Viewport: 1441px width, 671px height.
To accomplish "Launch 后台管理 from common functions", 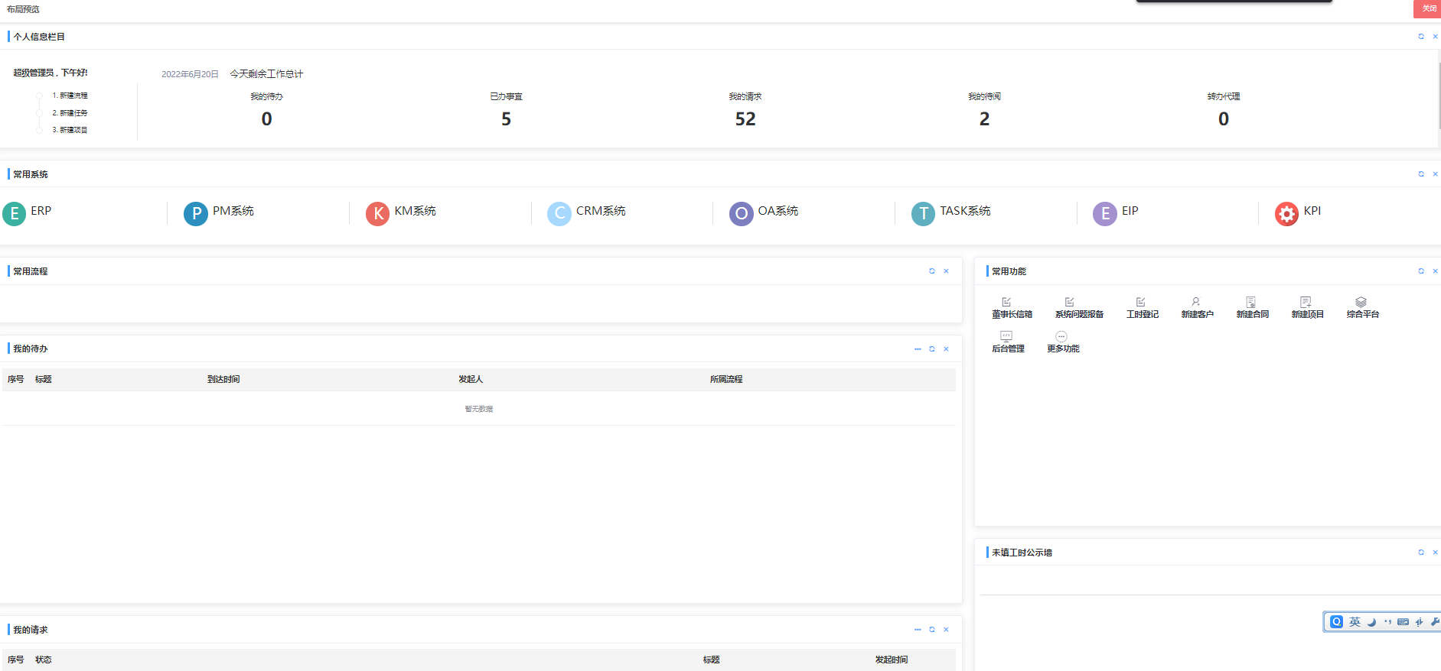I will click(x=1006, y=337).
